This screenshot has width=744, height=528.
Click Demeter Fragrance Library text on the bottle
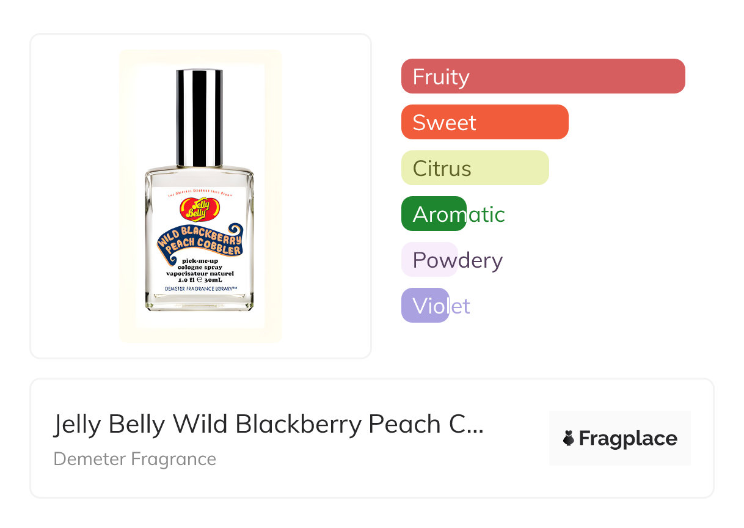tap(200, 288)
